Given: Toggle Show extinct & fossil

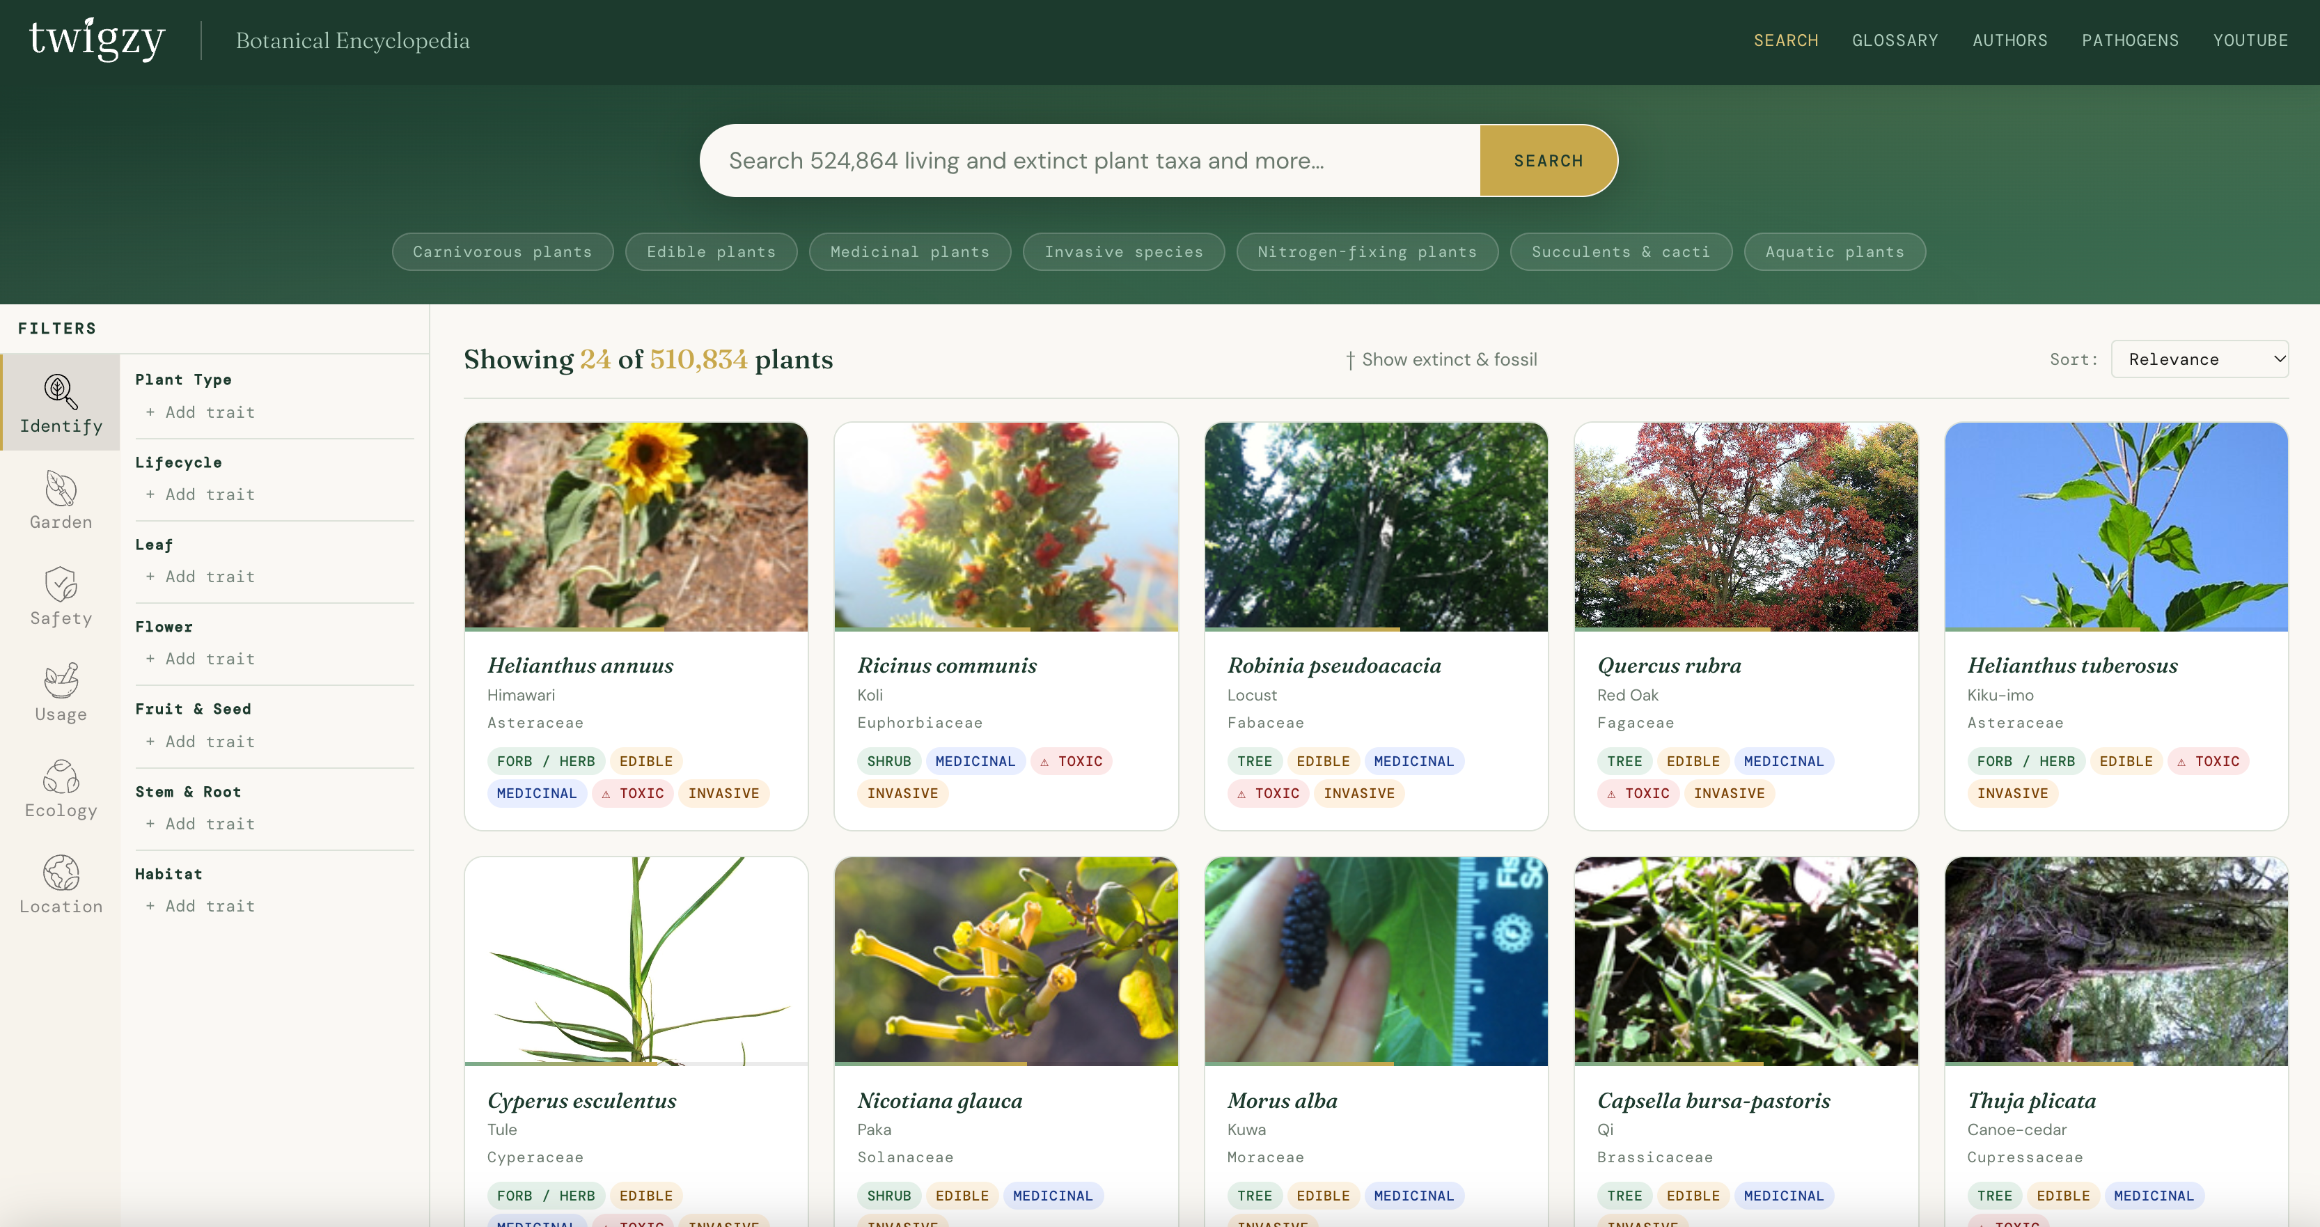Looking at the screenshot, I should (x=1441, y=359).
